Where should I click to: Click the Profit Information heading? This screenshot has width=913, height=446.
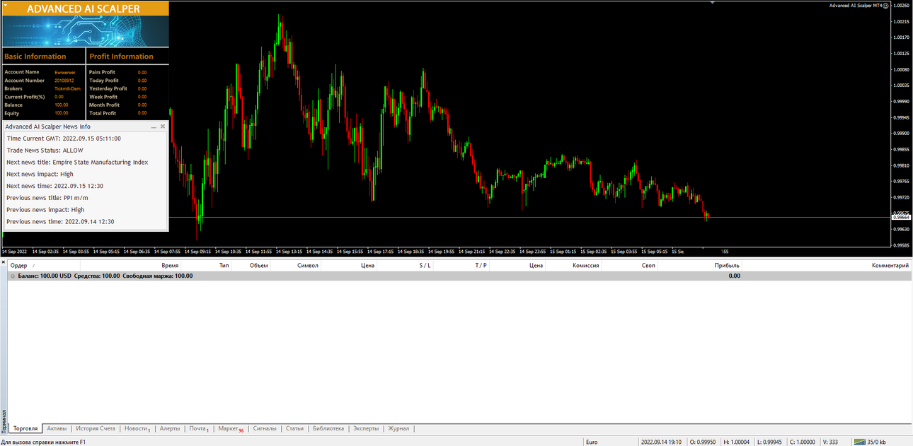tap(122, 57)
